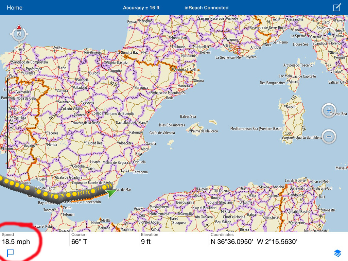Tap Ciudad Real label on map
The image size is (348, 261).
94,143
